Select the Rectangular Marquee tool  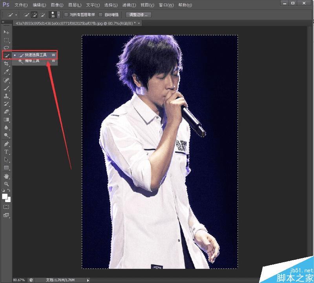point(6,40)
